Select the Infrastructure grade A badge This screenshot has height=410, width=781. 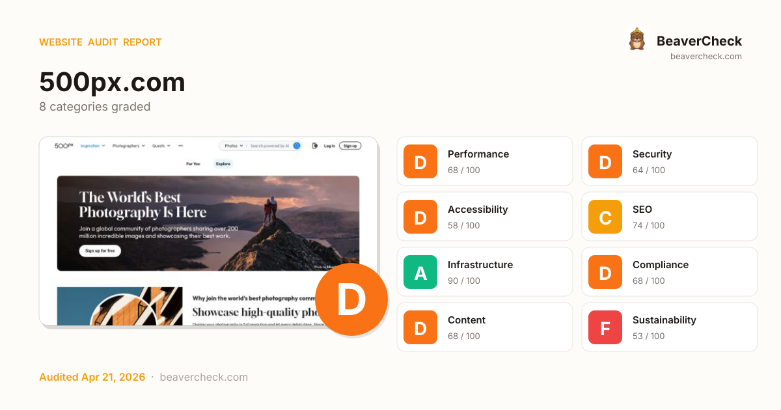(420, 272)
